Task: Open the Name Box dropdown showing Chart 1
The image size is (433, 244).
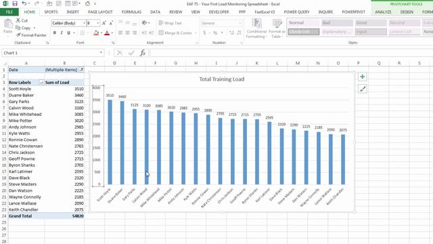Action: 101,53
